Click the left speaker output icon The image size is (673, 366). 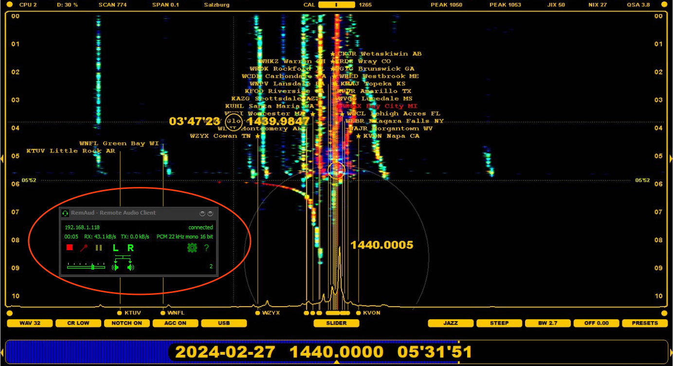(x=115, y=267)
